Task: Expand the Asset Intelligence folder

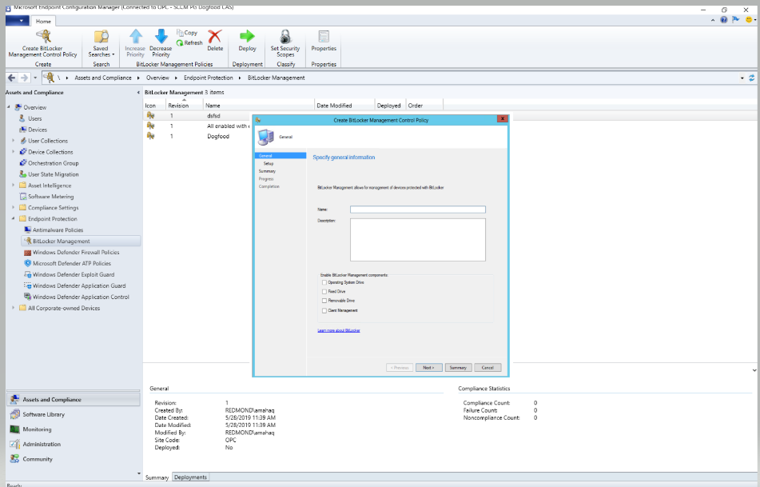Action: coord(13,186)
